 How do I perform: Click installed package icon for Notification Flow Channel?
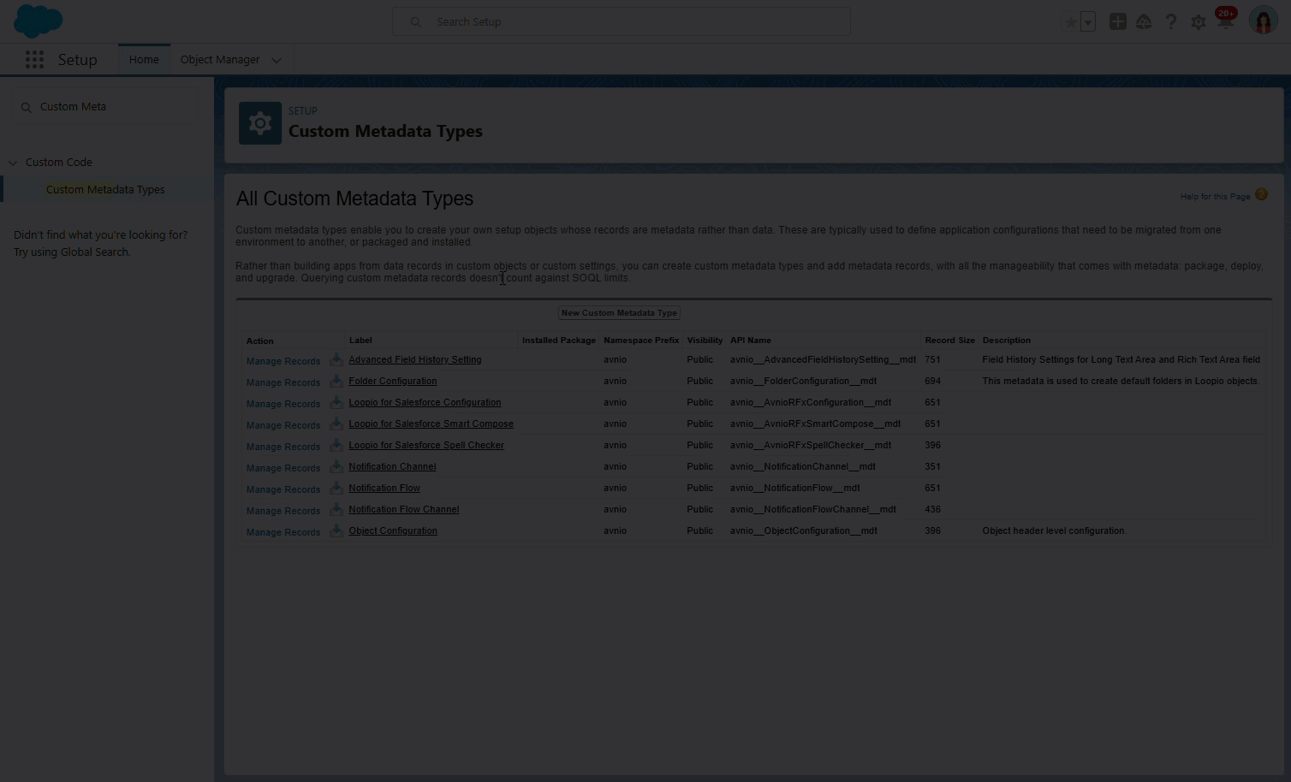pyautogui.click(x=336, y=509)
